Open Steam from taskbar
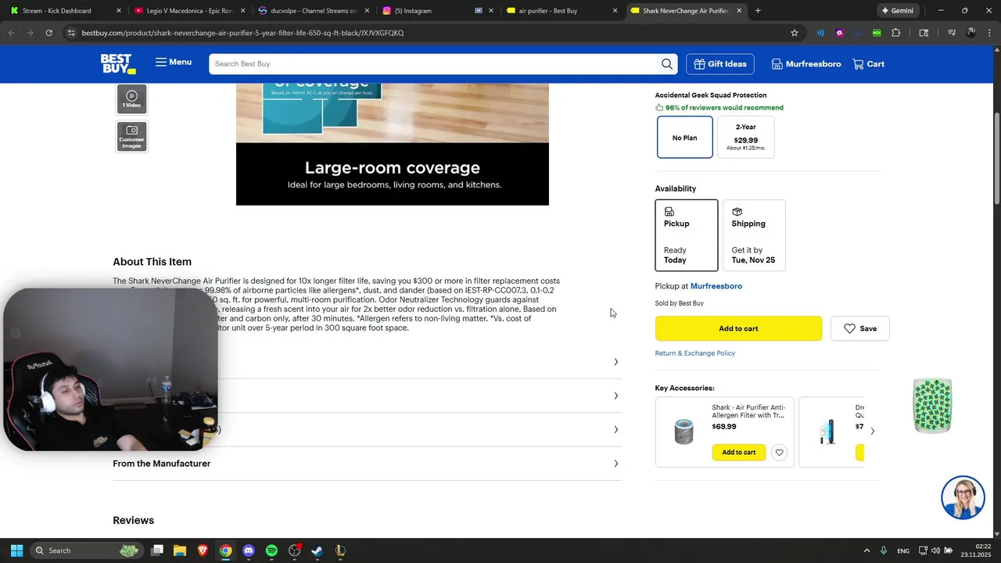The height and width of the screenshot is (563, 1001). click(317, 550)
